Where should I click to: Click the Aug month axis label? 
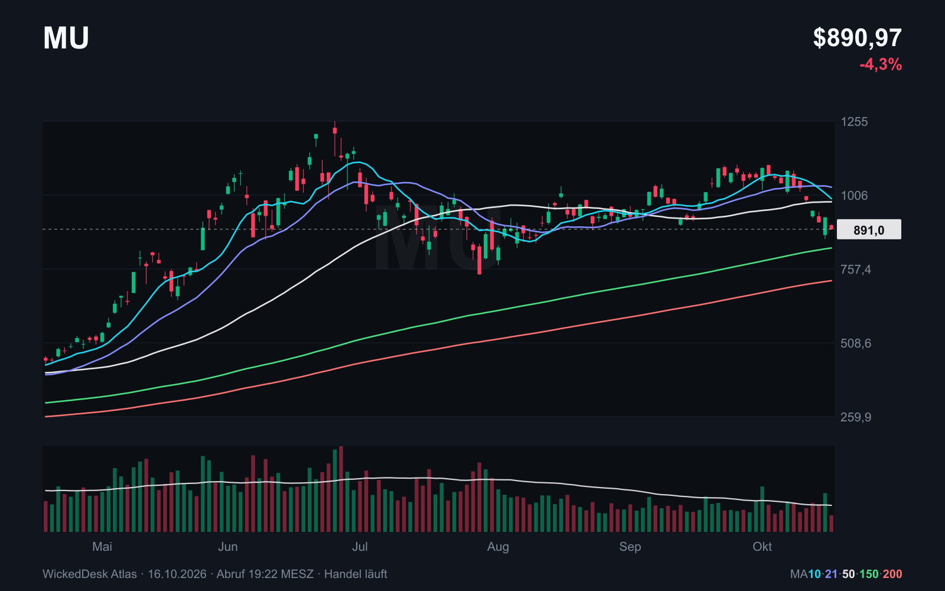pyautogui.click(x=498, y=547)
